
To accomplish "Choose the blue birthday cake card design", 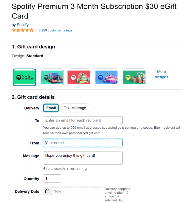I will [x=107, y=77].
